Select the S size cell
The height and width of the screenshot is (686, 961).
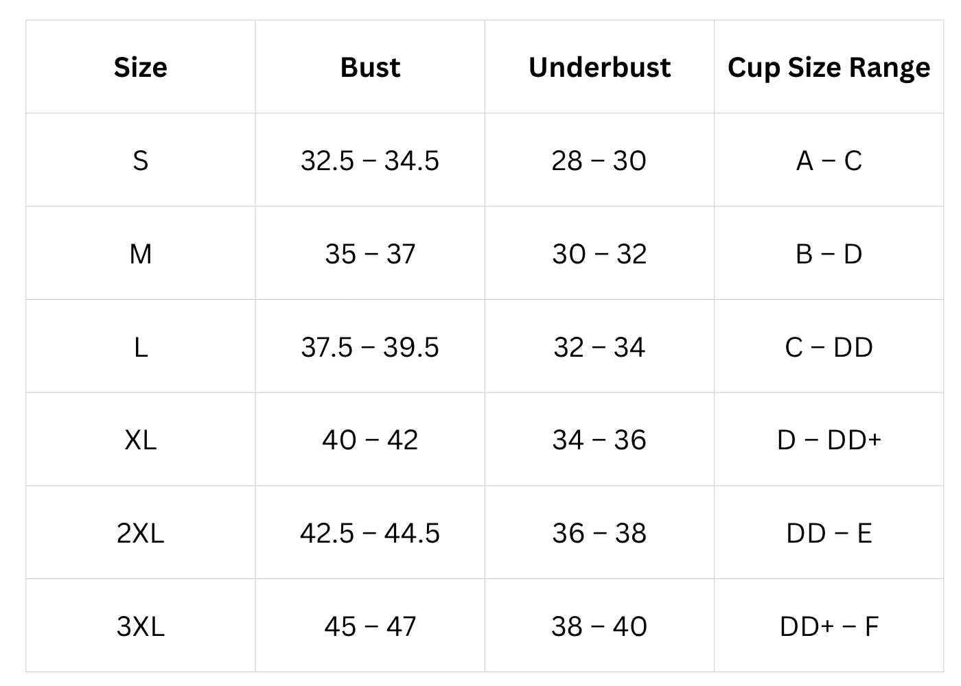140,161
